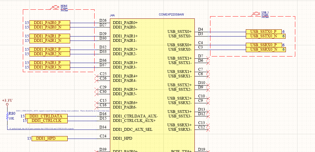Select the USB_SSTX0_P port

pos(264,32)
